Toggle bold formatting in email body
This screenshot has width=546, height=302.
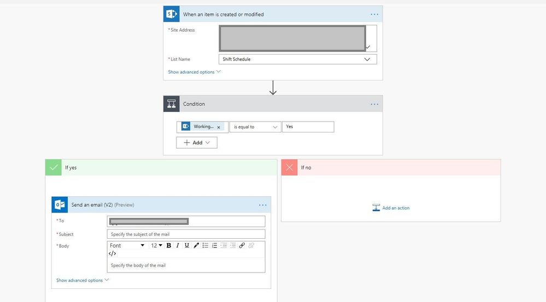(x=168, y=245)
